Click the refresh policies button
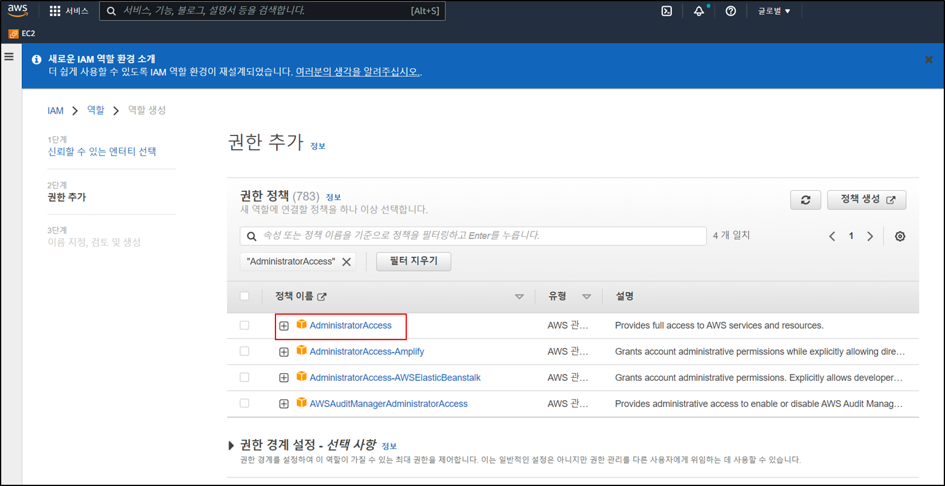Image resolution: width=945 pixels, height=486 pixels. pos(806,200)
